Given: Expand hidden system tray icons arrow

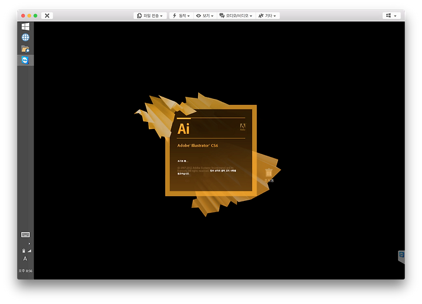Looking at the screenshot, I should click(x=29, y=244).
